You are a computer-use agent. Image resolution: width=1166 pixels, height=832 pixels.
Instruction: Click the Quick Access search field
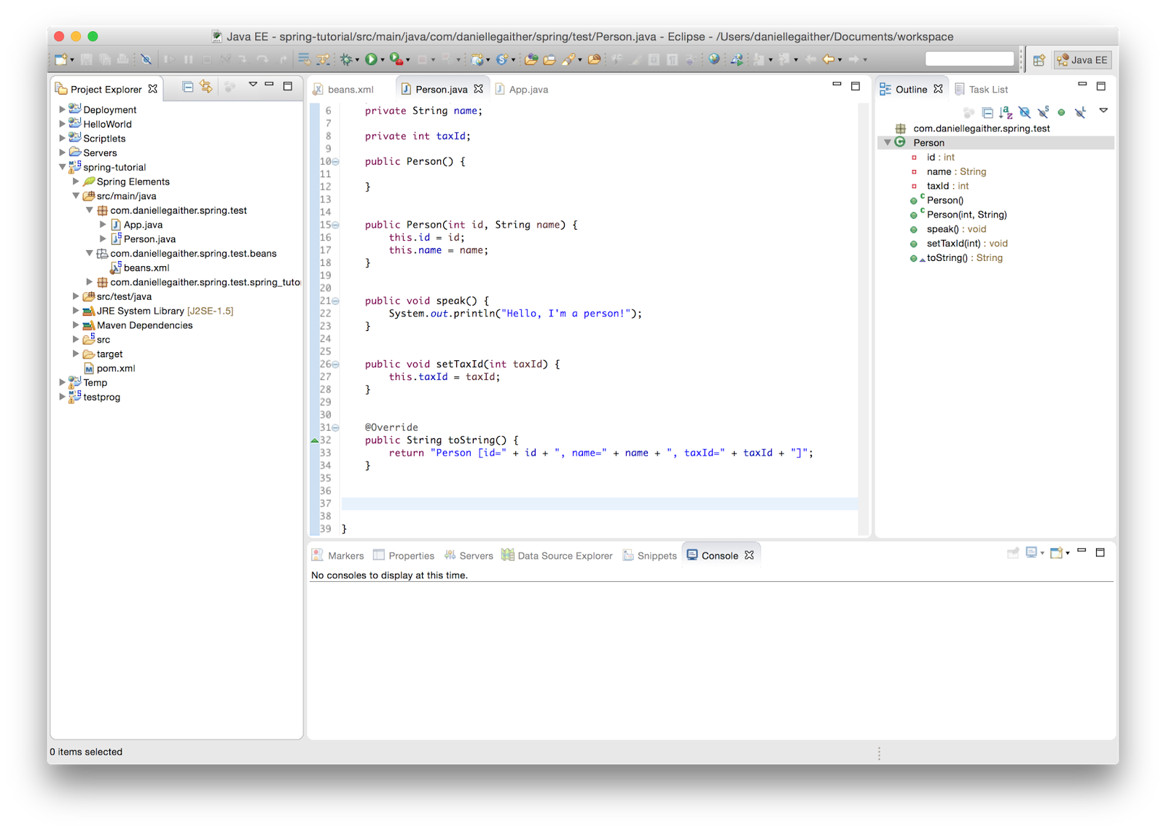tap(969, 59)
